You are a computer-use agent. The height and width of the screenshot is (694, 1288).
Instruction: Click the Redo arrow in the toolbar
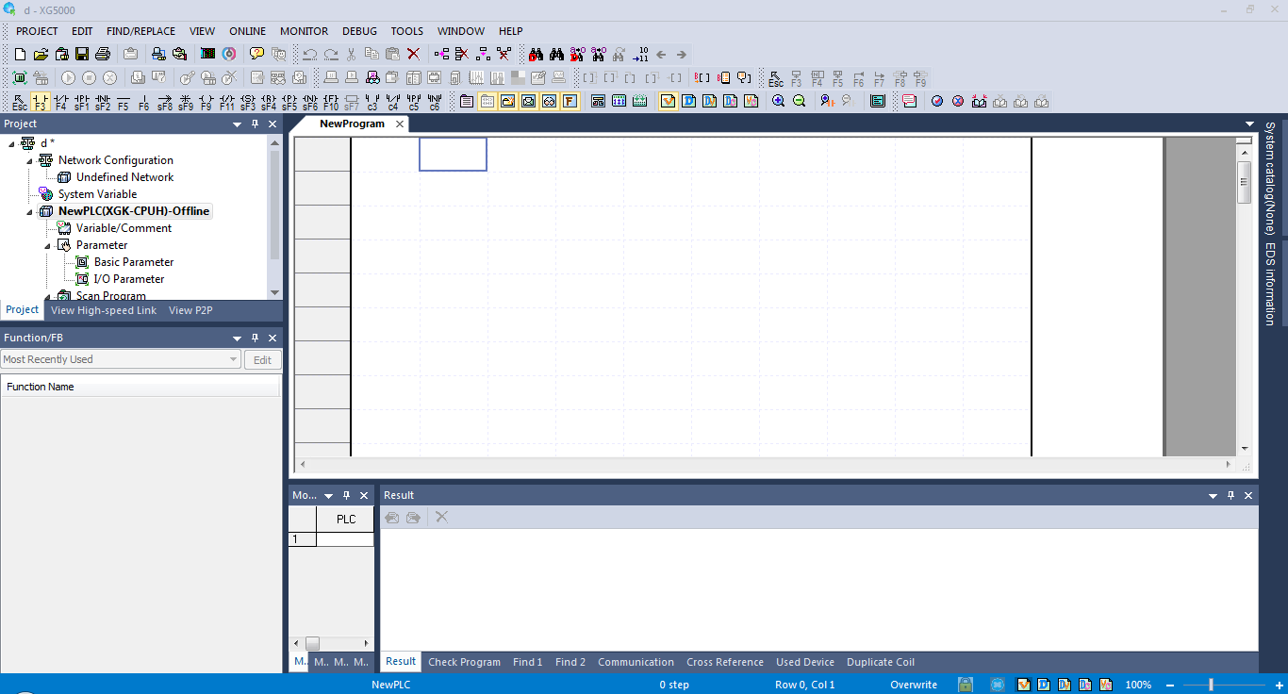coord(331,54)
